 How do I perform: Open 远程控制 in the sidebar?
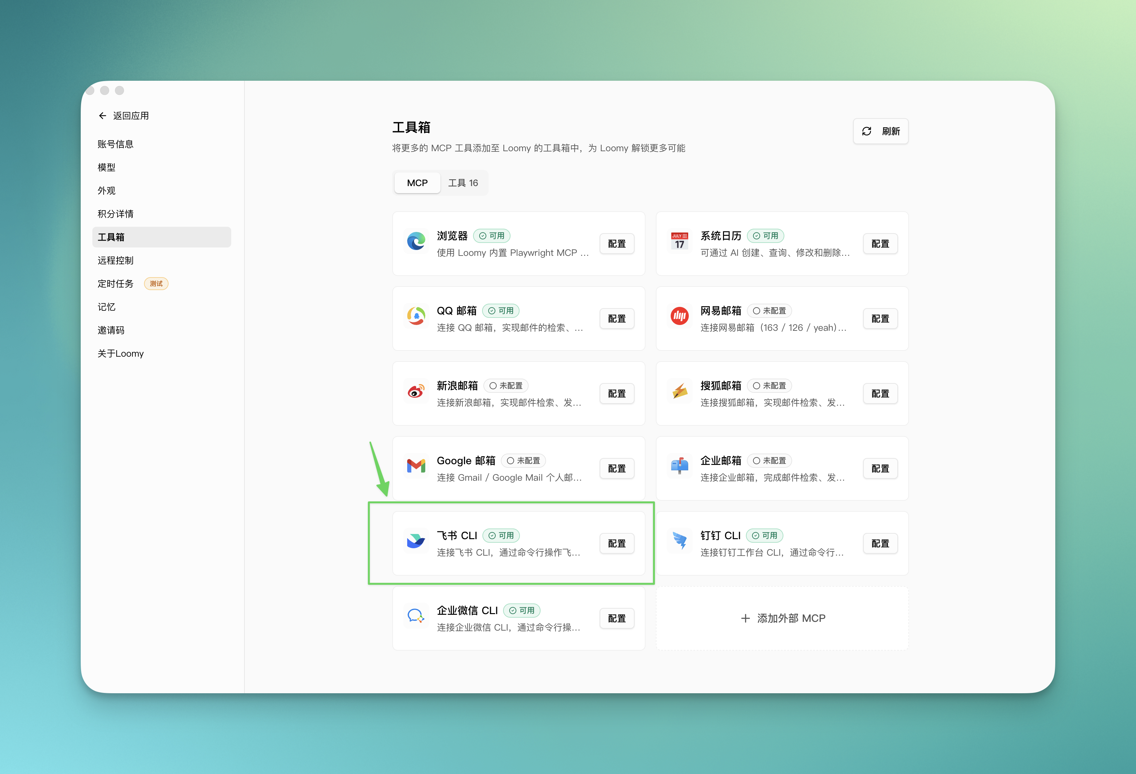pyautogui.click(x=116, y=260)
